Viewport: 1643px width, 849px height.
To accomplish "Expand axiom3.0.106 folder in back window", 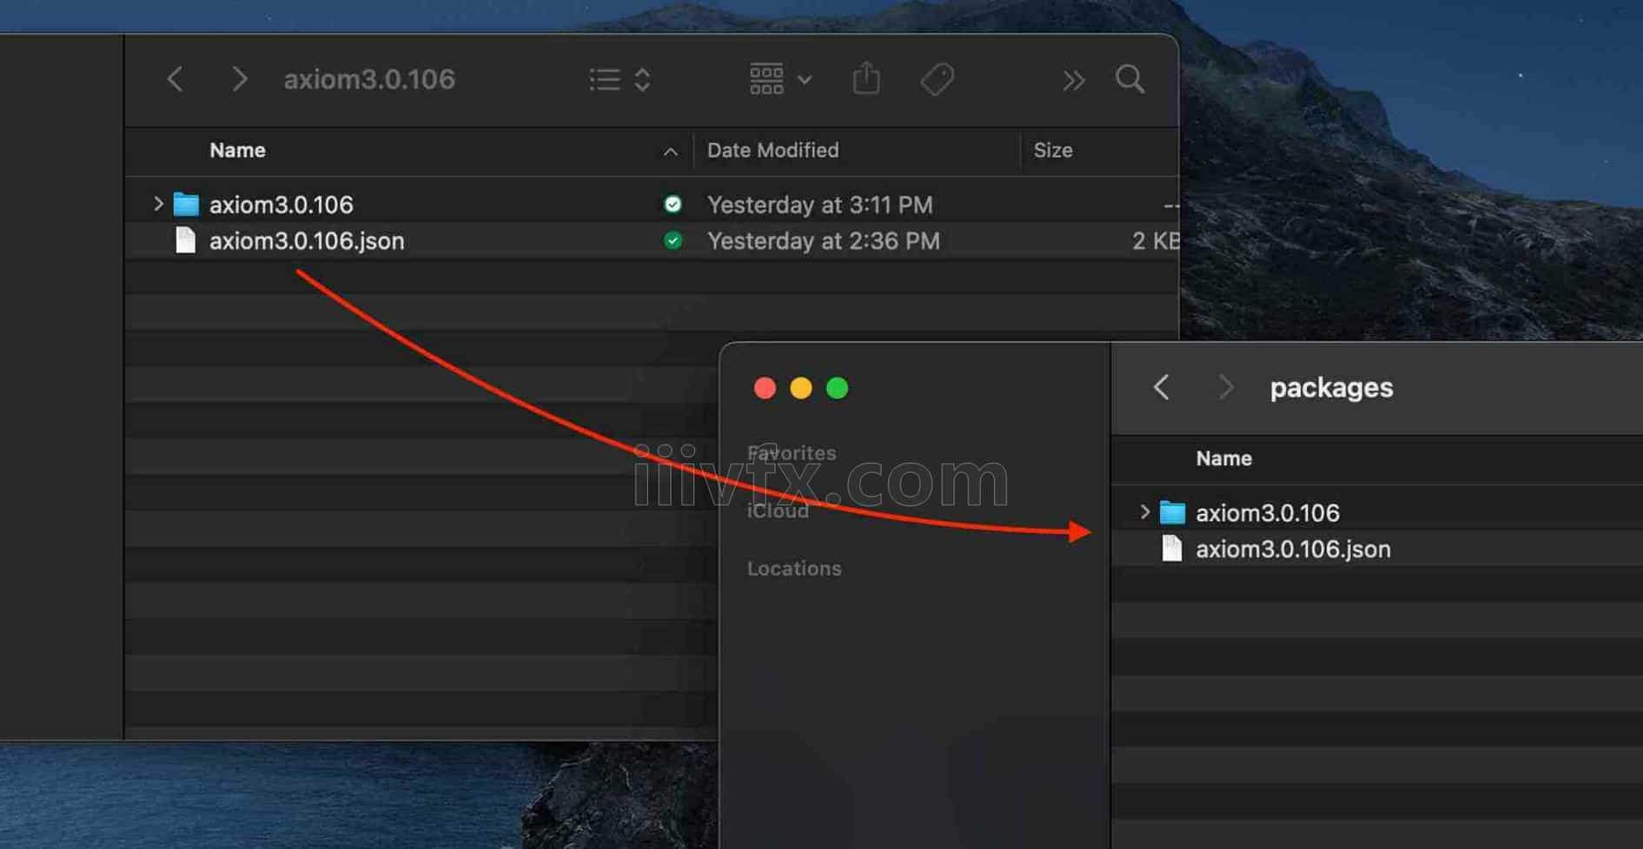I will click(x=158, y=204).
